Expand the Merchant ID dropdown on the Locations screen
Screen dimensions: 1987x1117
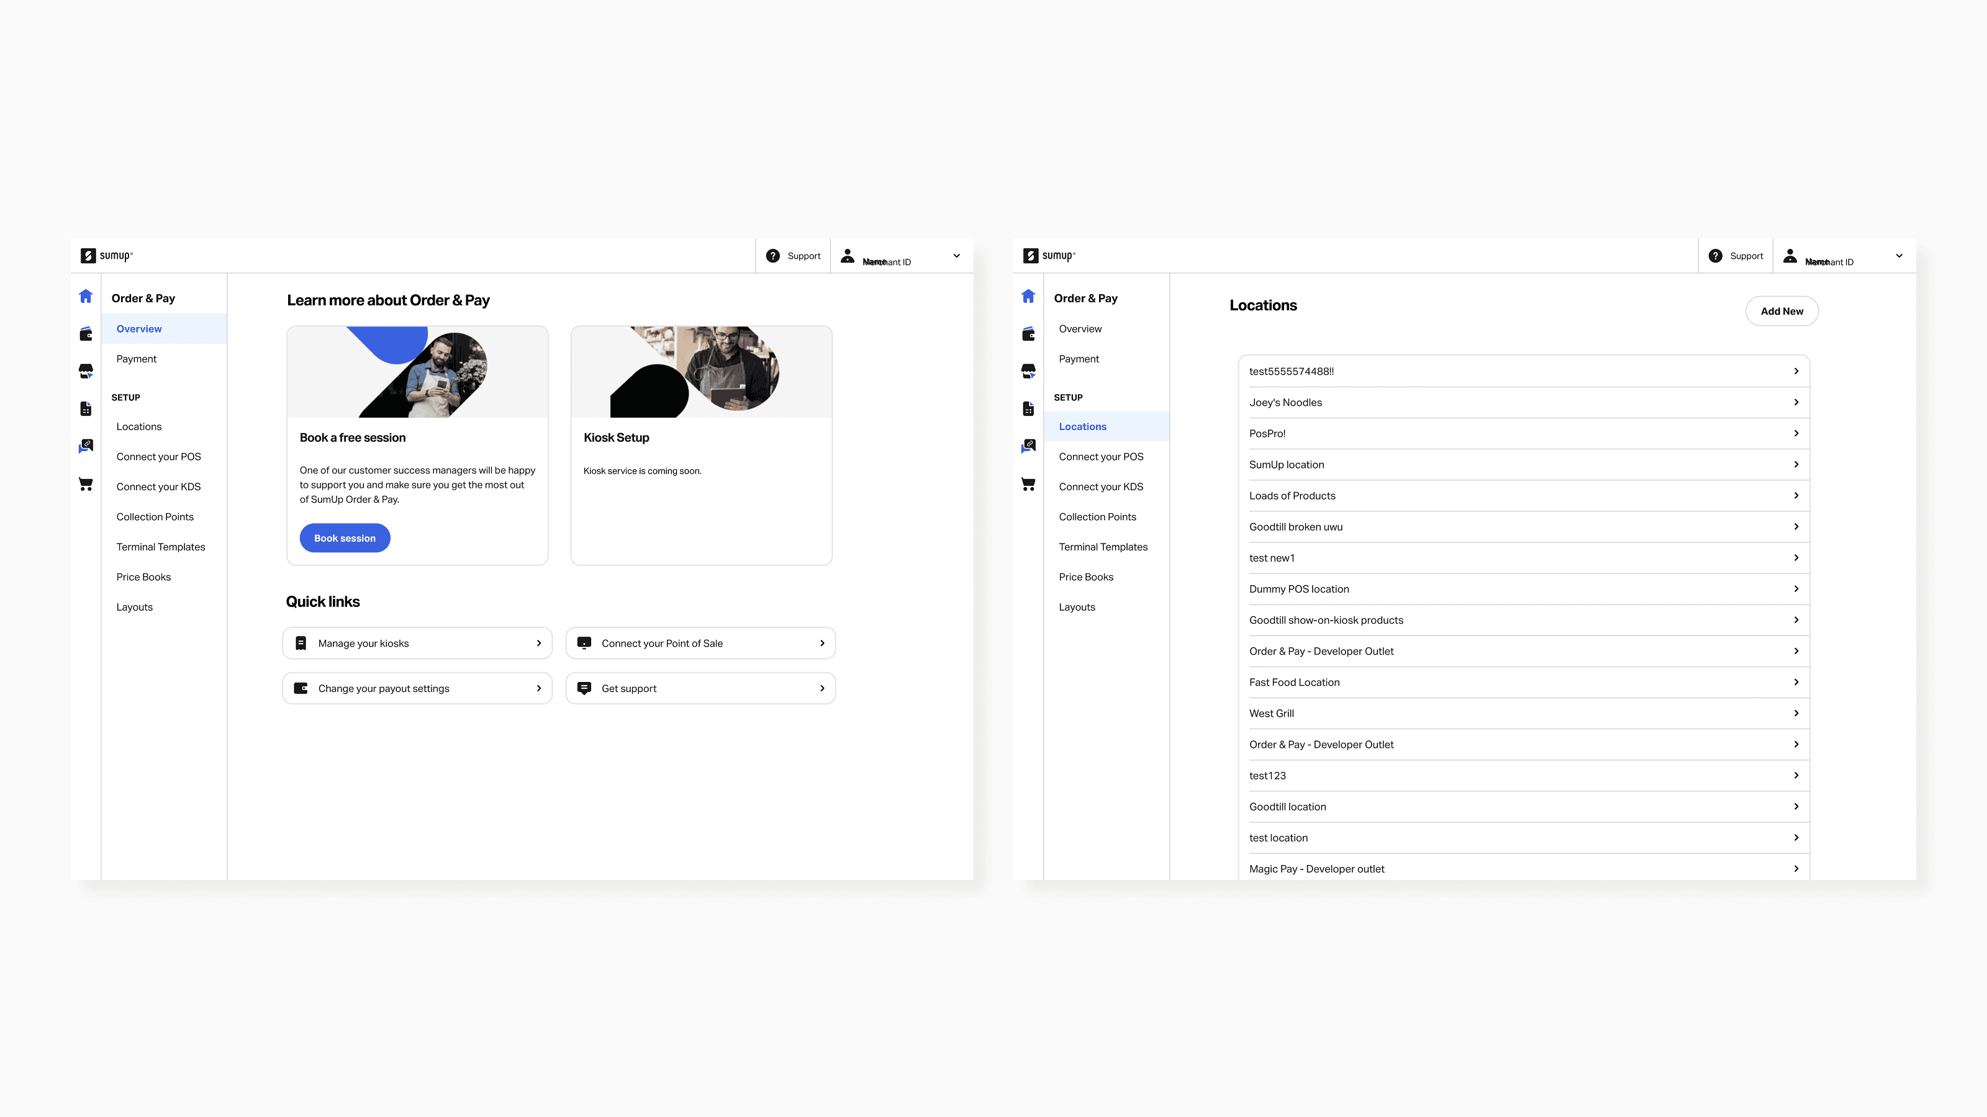1899,256
